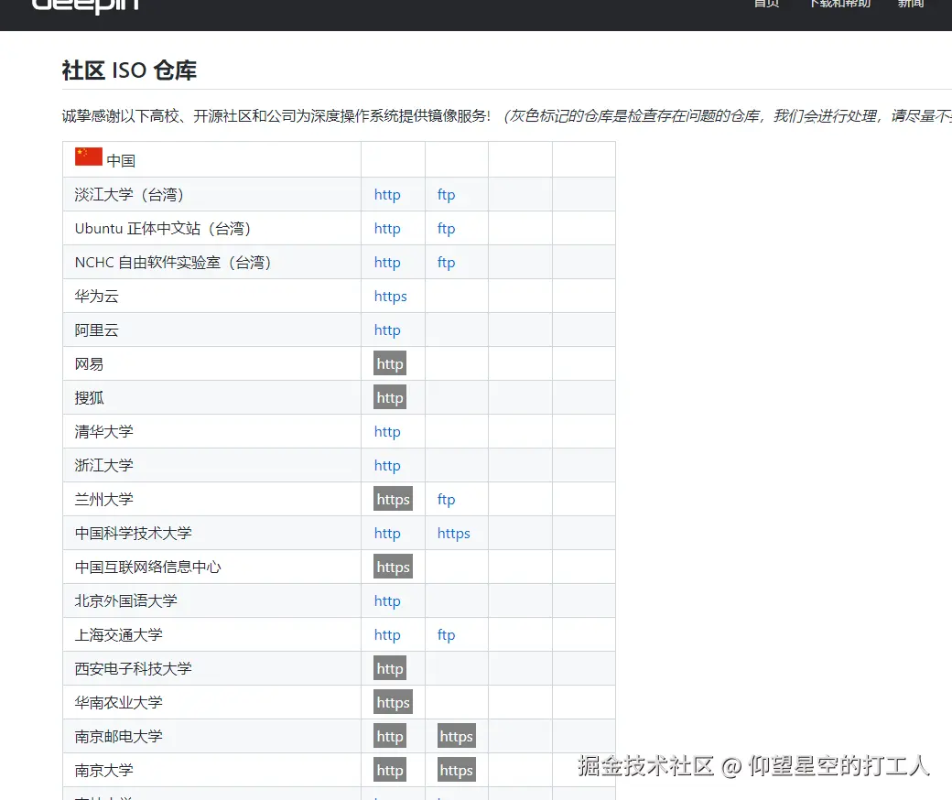The image size is (952, 800).
Task: Click grayed http link for 西安电子科技大学
Action: point(390,668)
